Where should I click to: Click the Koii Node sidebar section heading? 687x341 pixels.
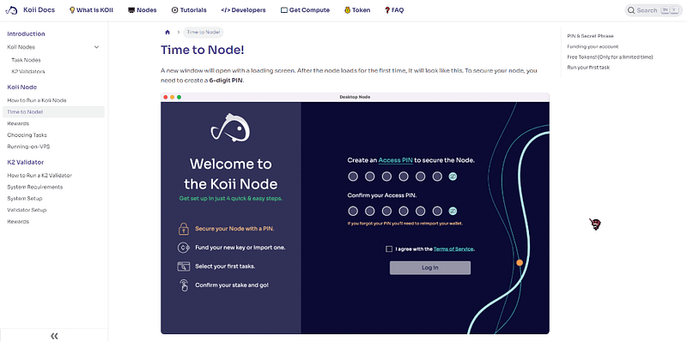pyautogui.click(x=22, y=87)
